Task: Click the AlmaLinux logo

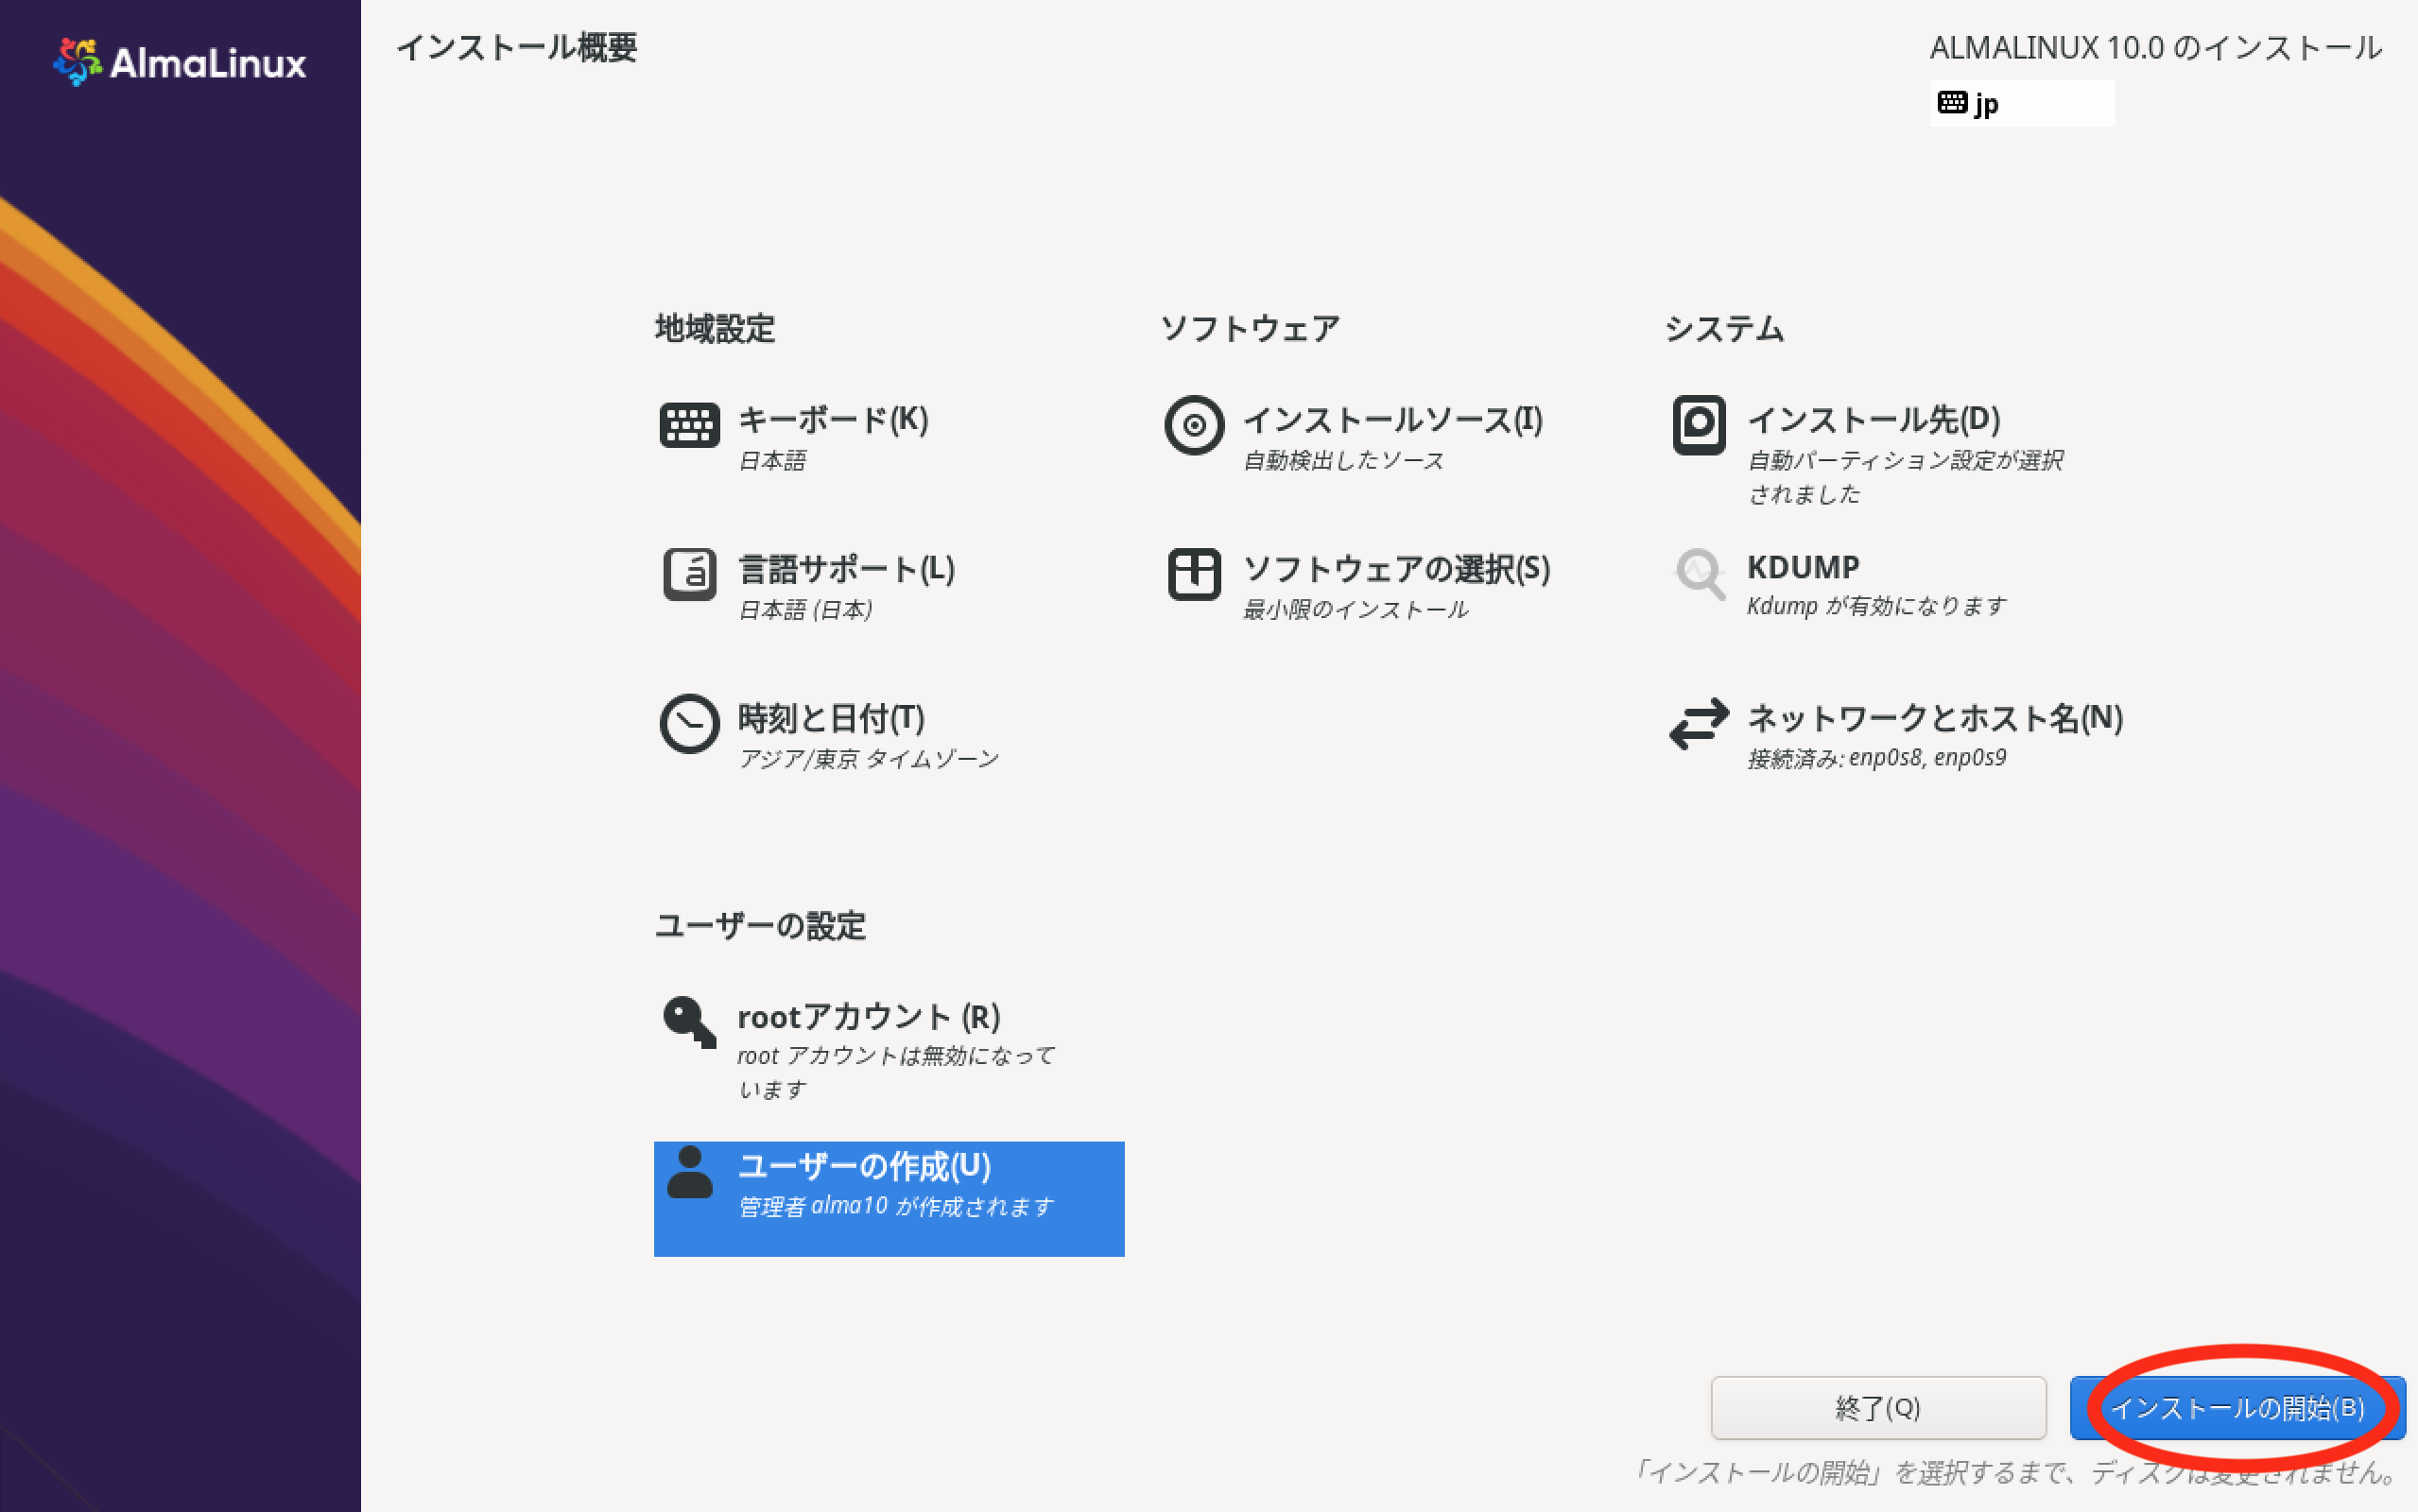Action: coord(180,62)
